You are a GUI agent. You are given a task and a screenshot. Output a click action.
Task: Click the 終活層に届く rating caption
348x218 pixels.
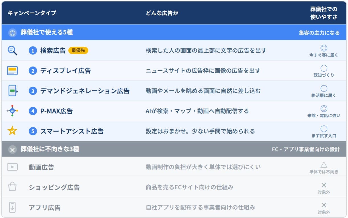324,95
